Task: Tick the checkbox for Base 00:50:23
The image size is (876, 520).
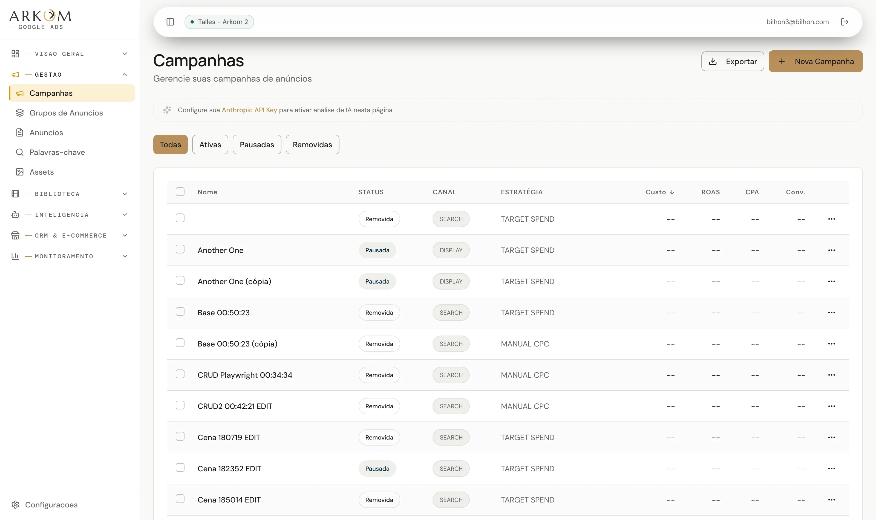Action: (x=180, y=311)
